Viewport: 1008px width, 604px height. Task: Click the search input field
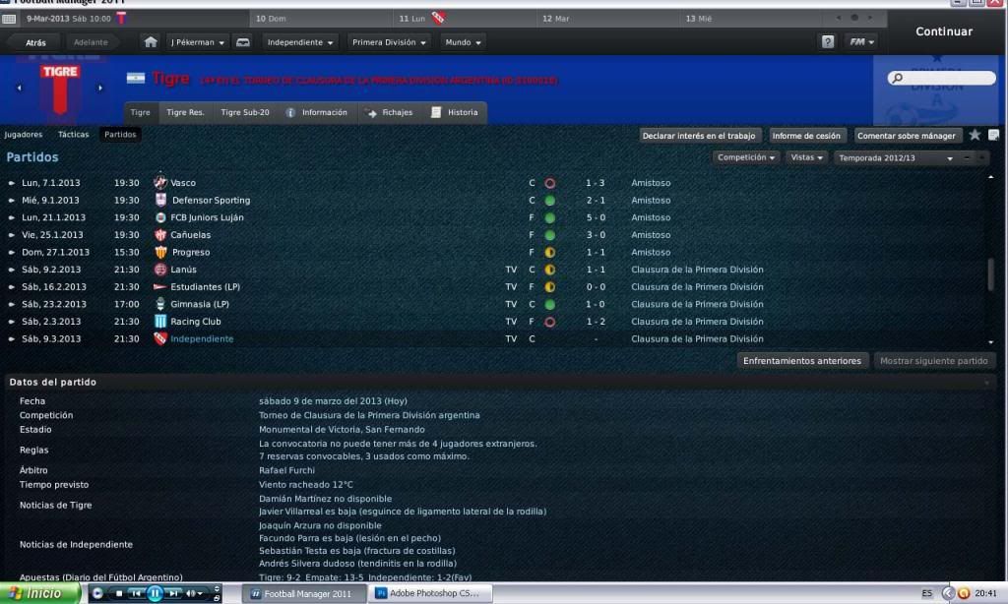pyautogui.click(x=942, y=78)
